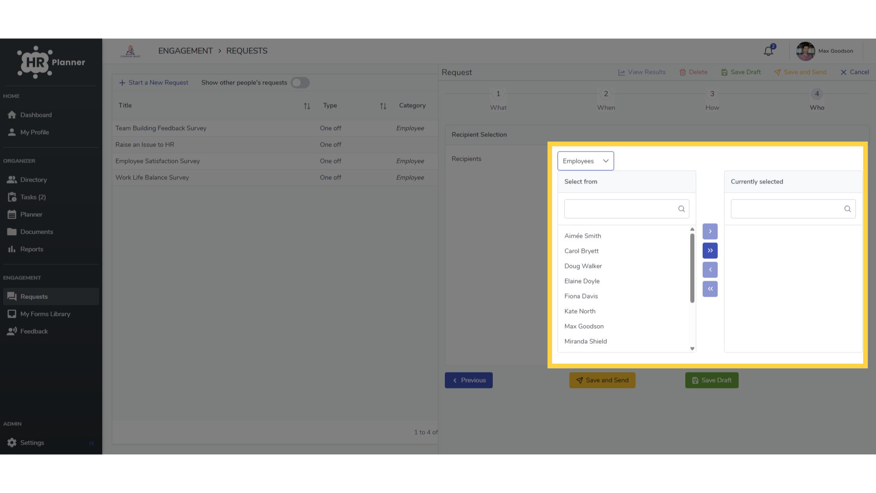Go to step 3 How

[712, 100]
